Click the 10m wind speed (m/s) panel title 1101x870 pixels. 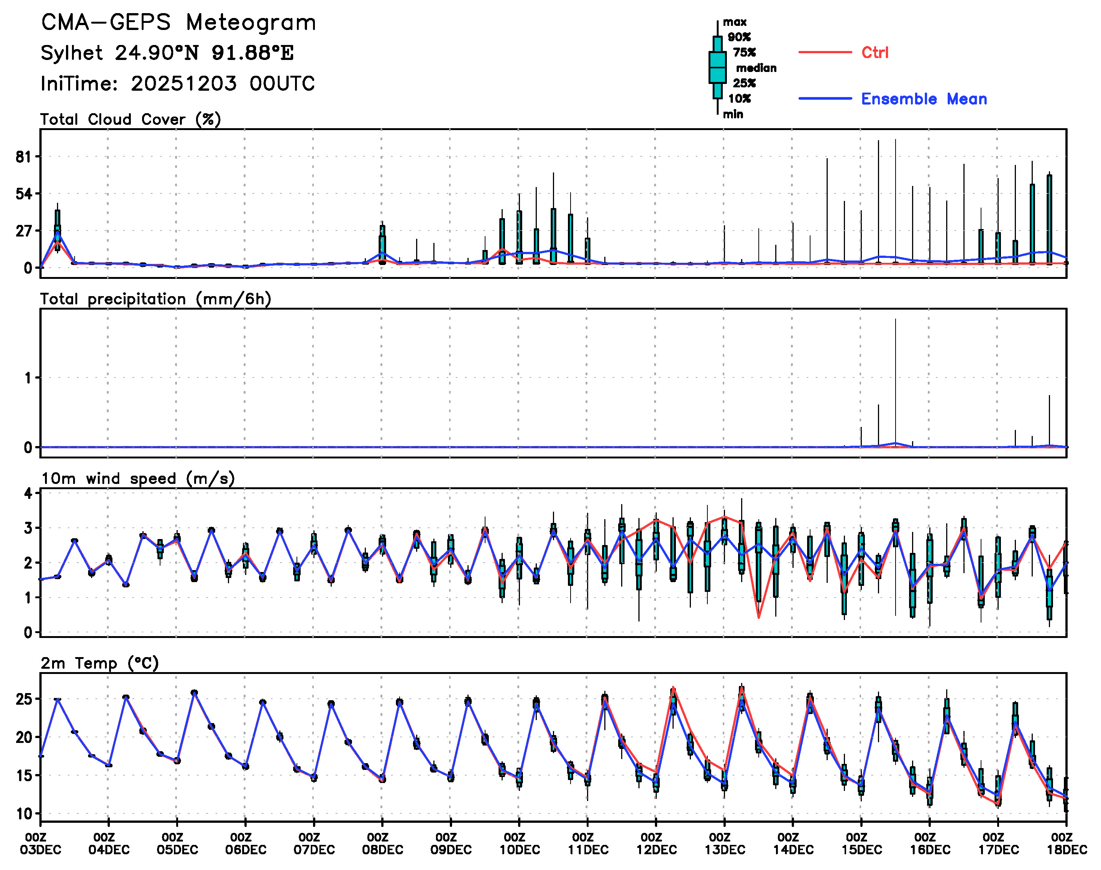[138, 478]
